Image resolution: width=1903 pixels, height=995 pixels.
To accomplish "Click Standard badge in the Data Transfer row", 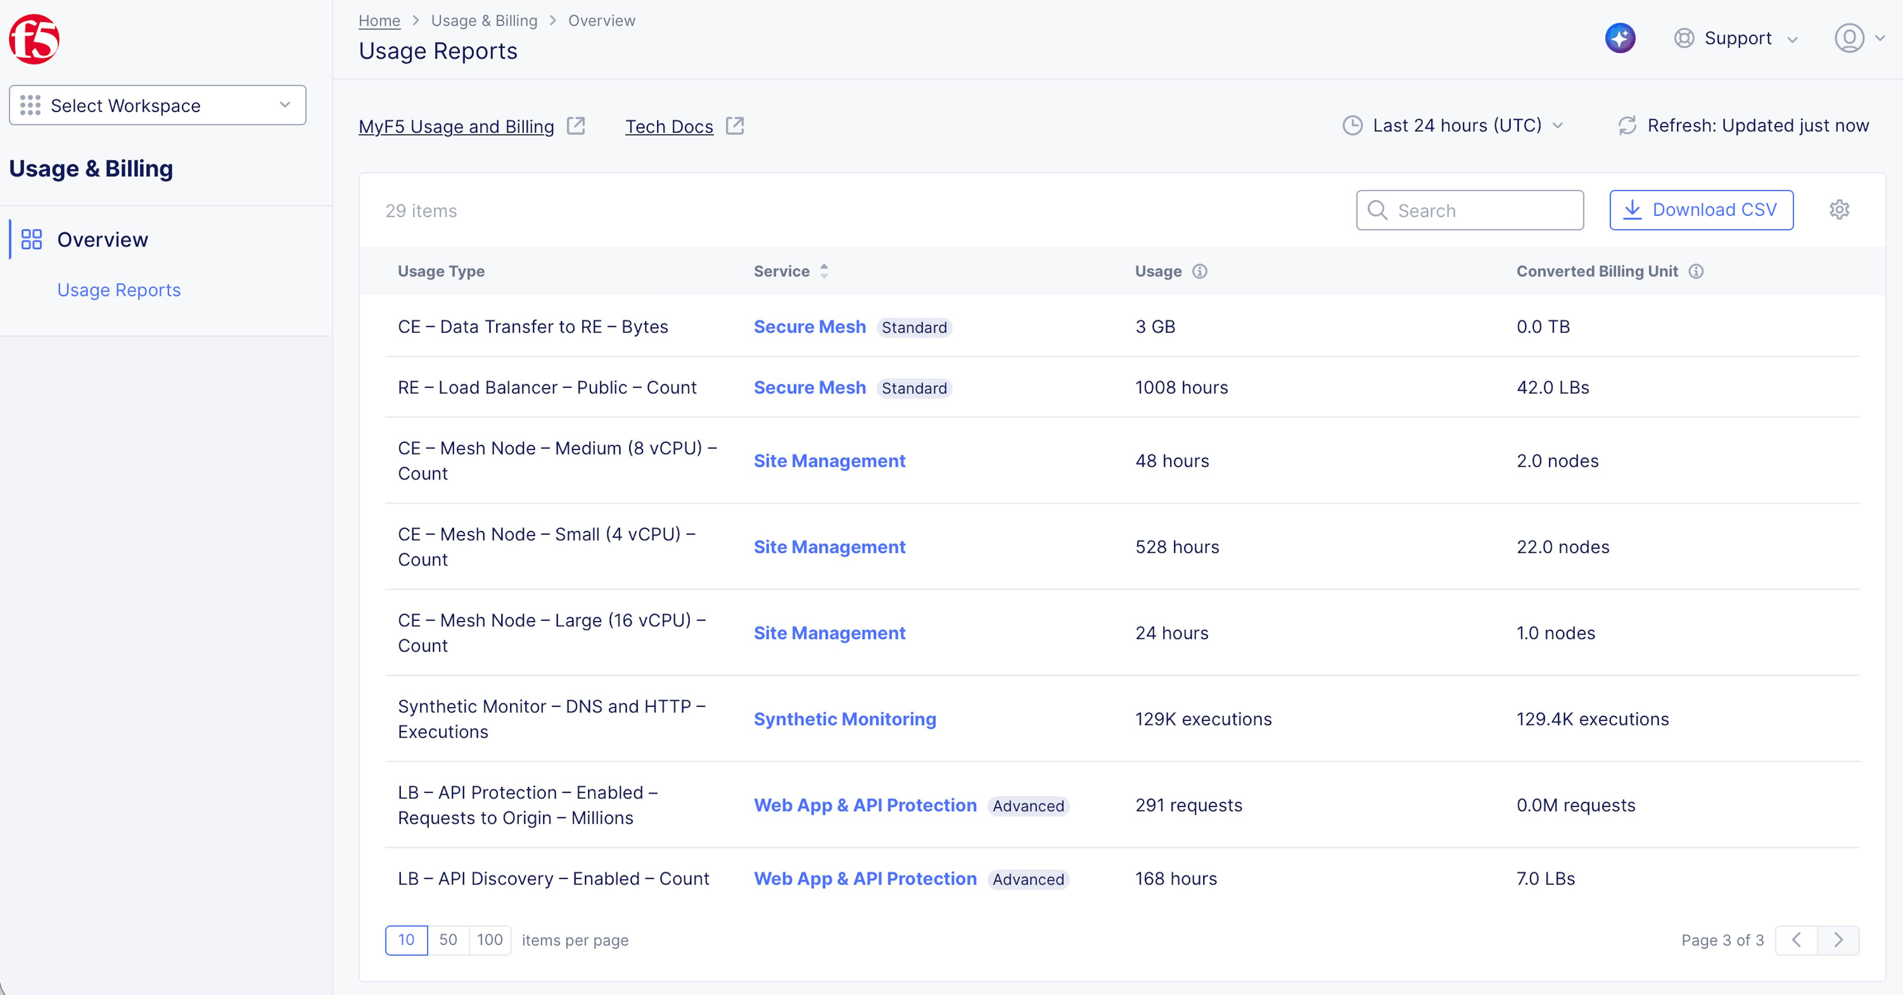I will [914, 328].
